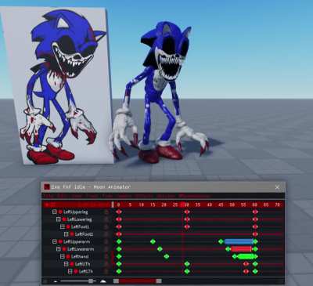Select the LeftUpperarm track label
313x286 pixels.
[x=77, y=241]
